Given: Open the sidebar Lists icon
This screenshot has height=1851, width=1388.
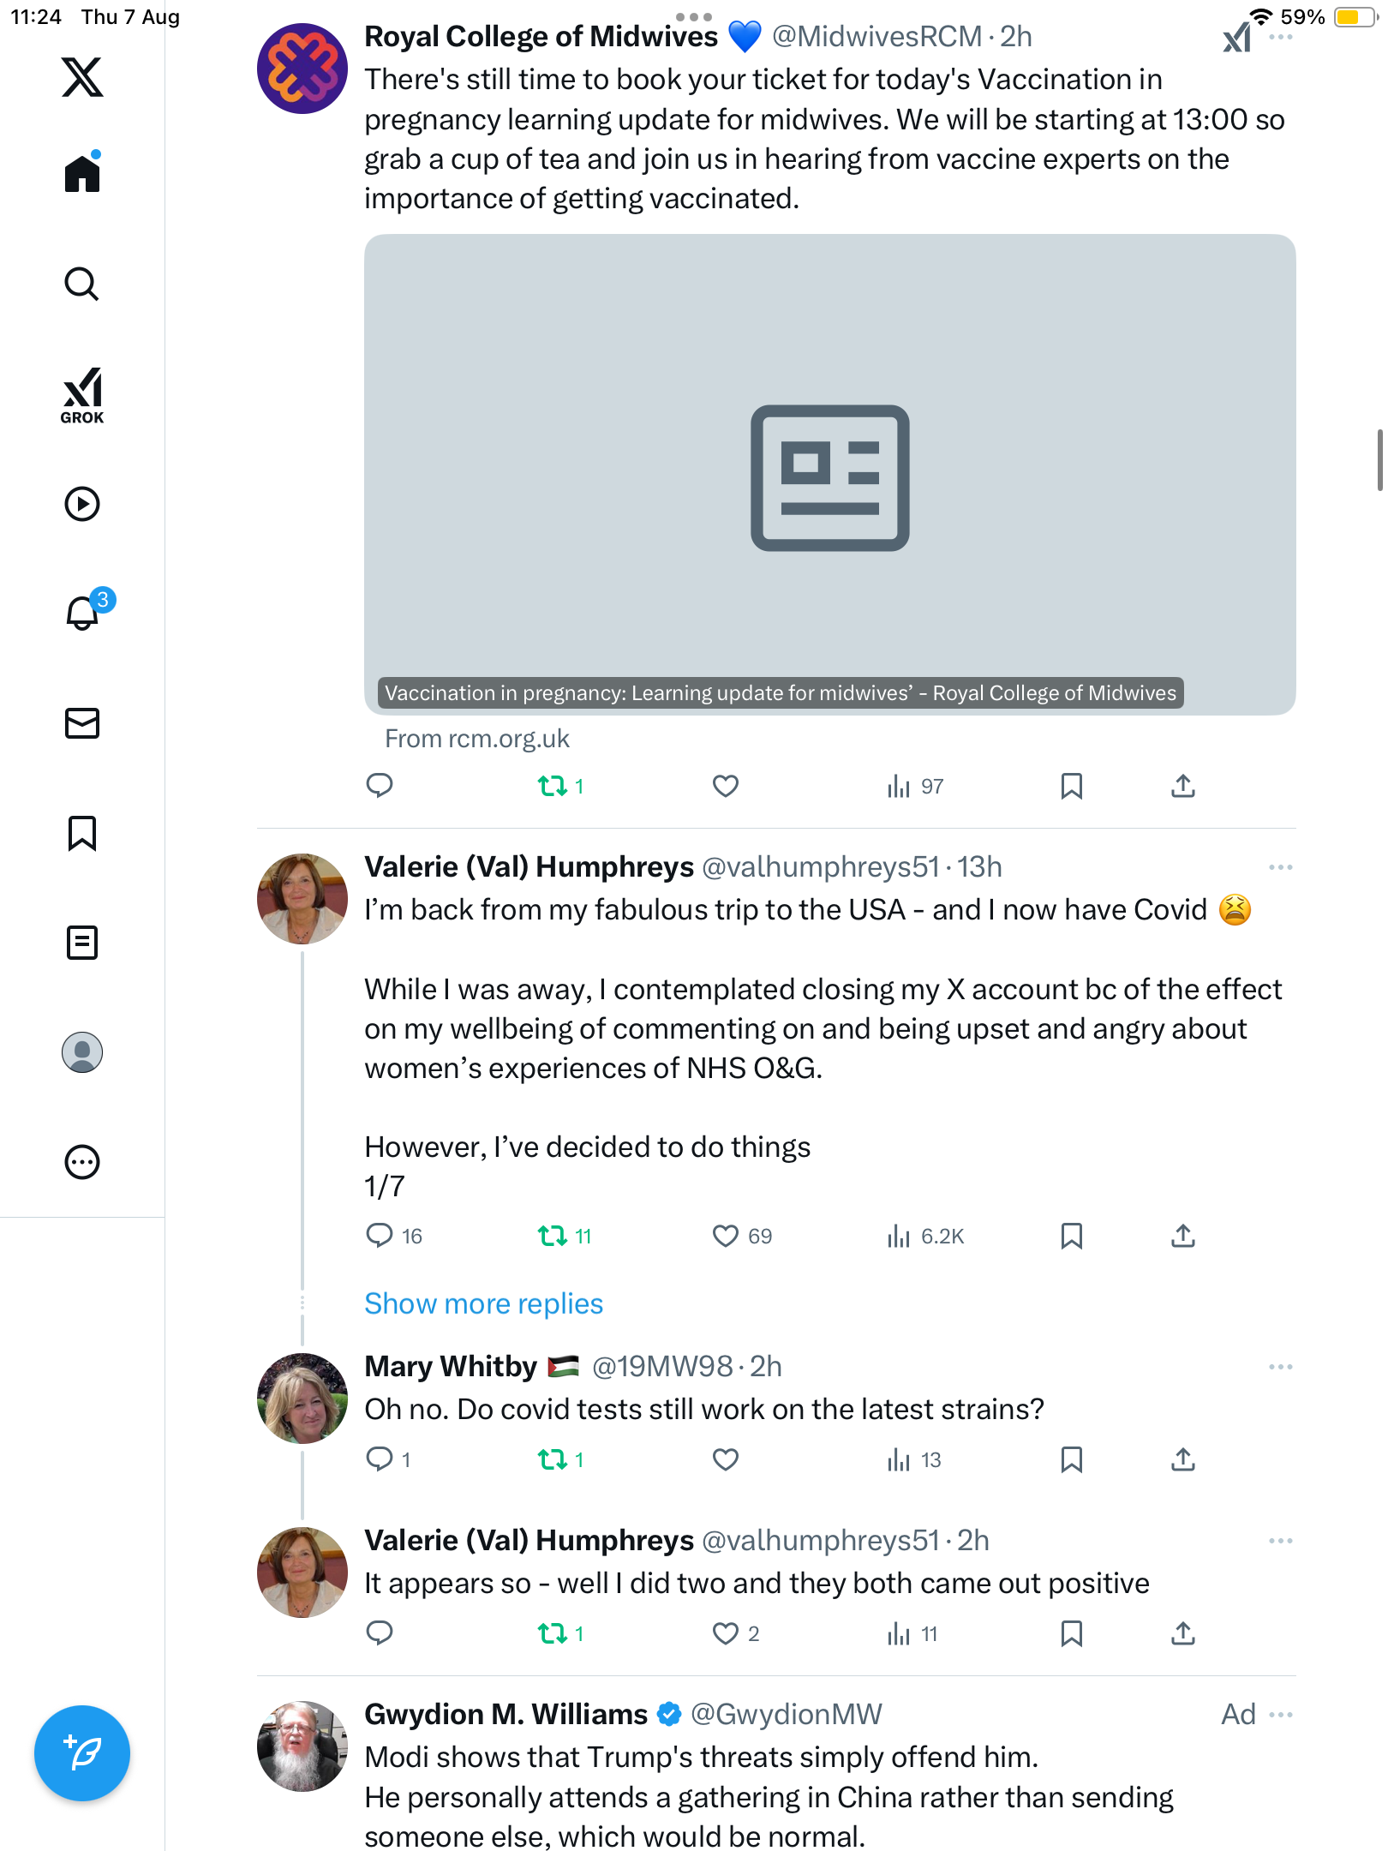Looking at the screenshot, I should 82,943.
